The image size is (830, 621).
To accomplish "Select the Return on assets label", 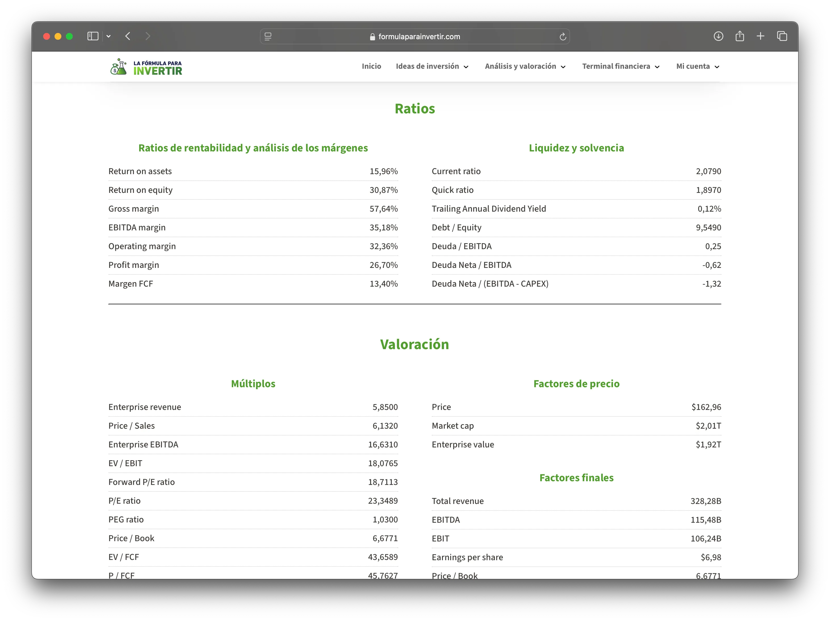I will point(140,171).
